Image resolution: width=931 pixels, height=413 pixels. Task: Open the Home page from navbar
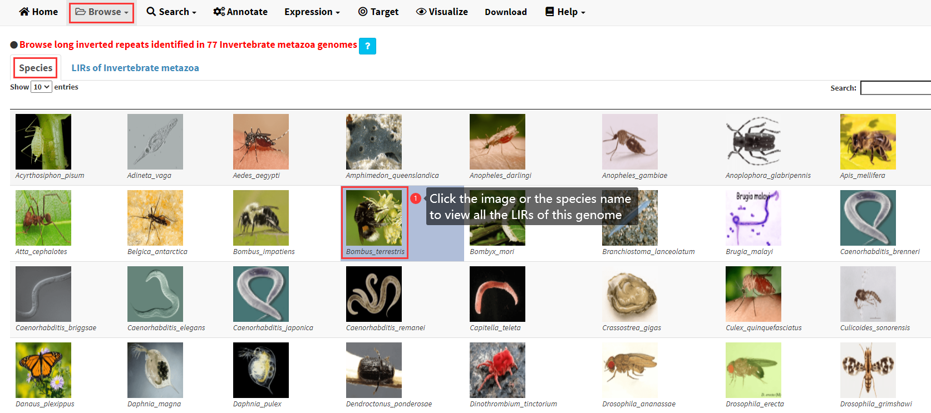point(38,12)
